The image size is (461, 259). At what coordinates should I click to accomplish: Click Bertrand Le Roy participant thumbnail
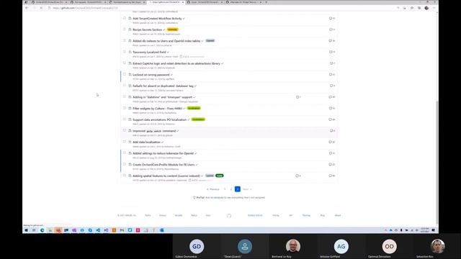(x=293, y=247)
